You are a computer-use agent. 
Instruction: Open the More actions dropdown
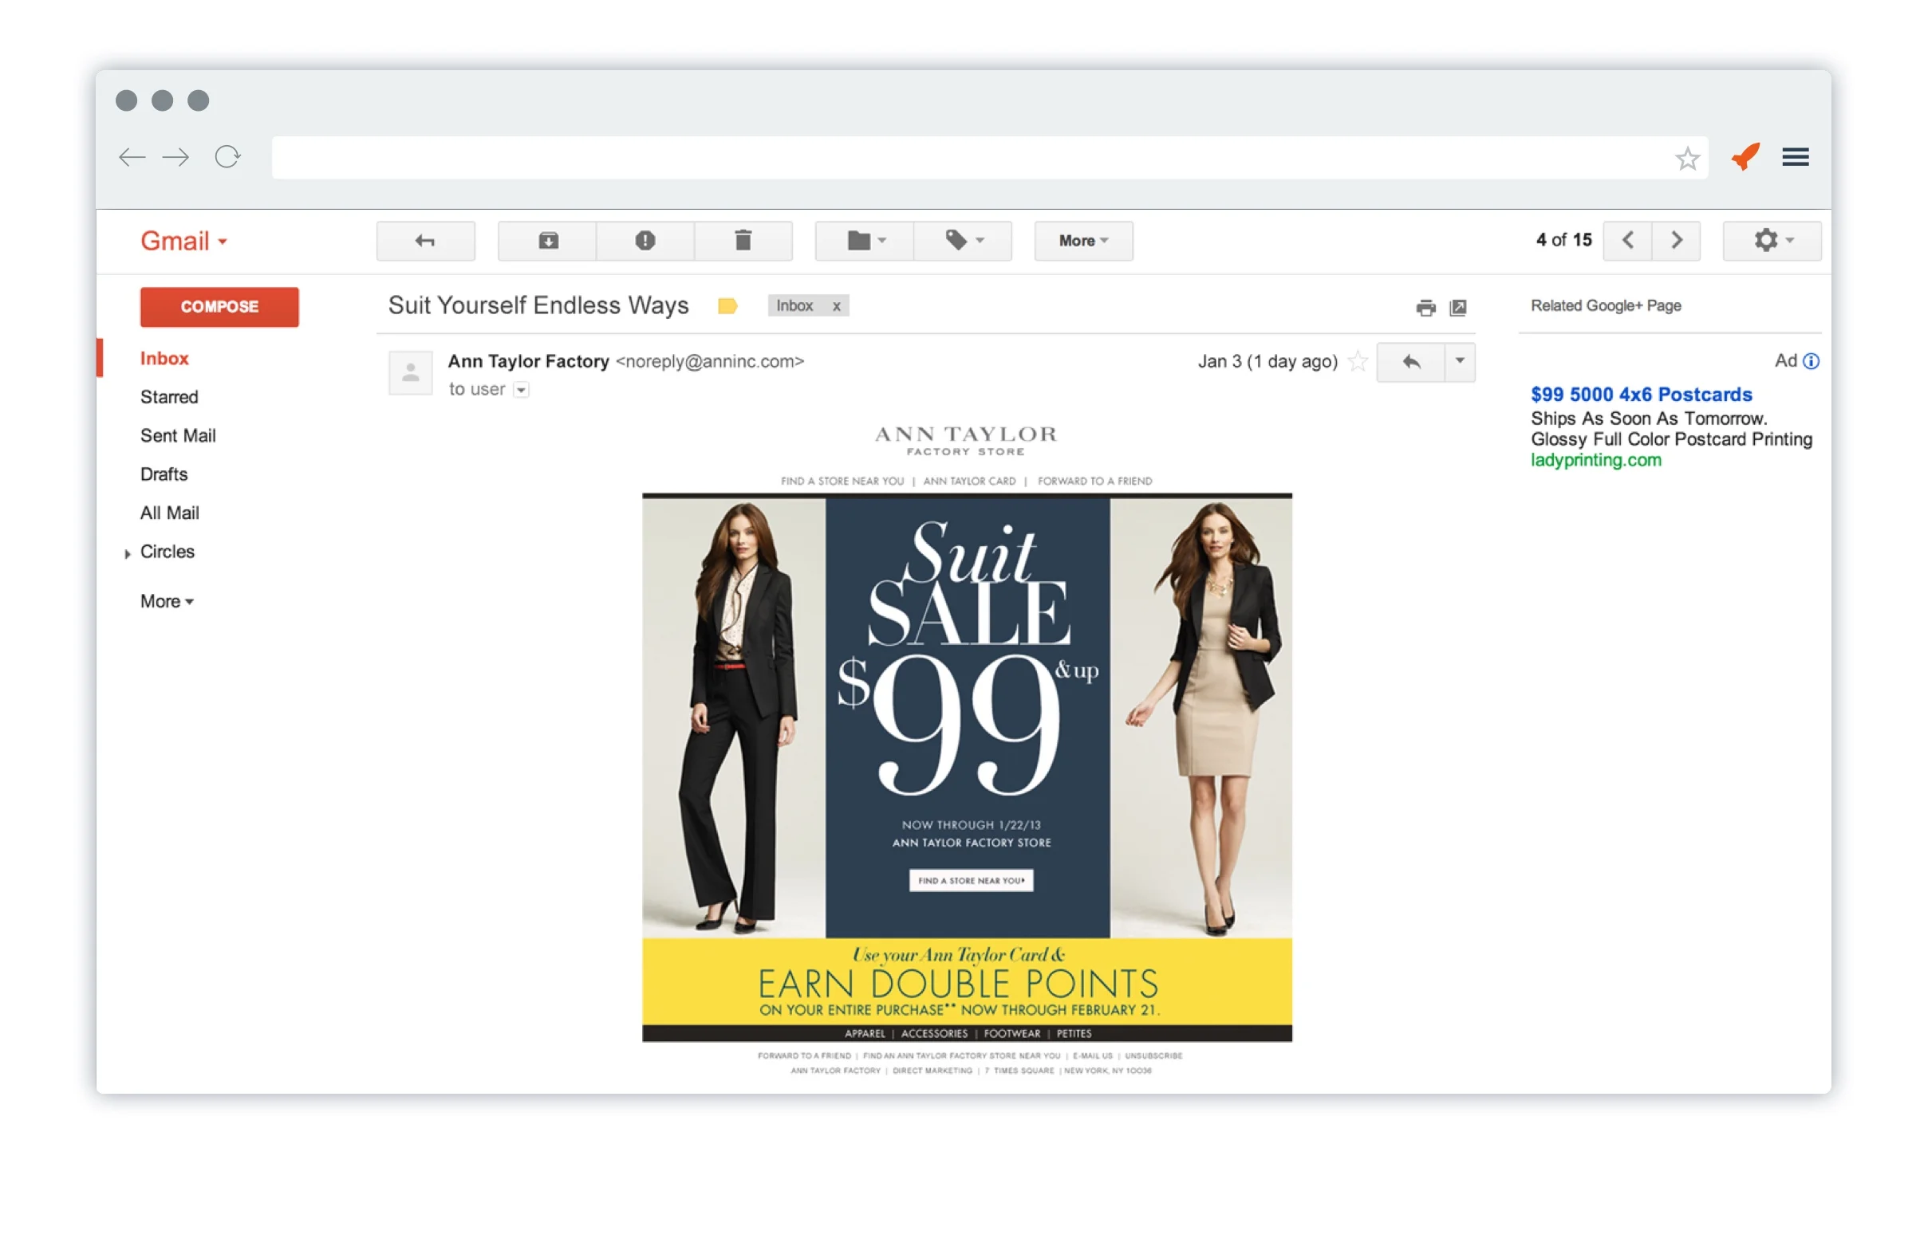(1082, 241)
